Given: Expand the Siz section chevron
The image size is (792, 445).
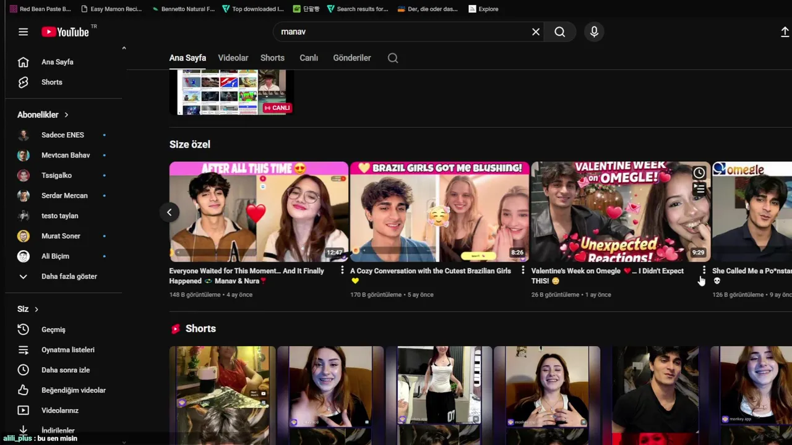Looking at the screenshot, I should pos(37,309).
